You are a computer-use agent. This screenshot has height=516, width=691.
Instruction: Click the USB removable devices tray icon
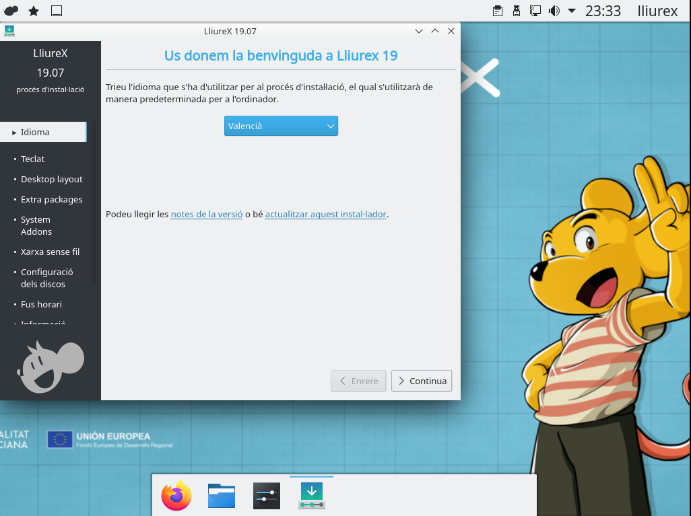[x=517, y=11]
